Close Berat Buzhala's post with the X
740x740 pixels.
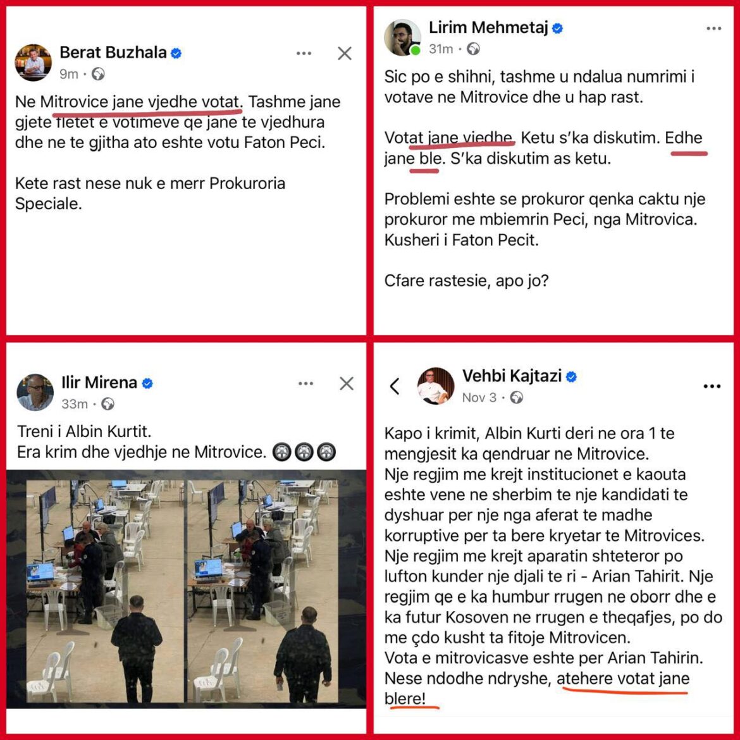click(345, 53)
